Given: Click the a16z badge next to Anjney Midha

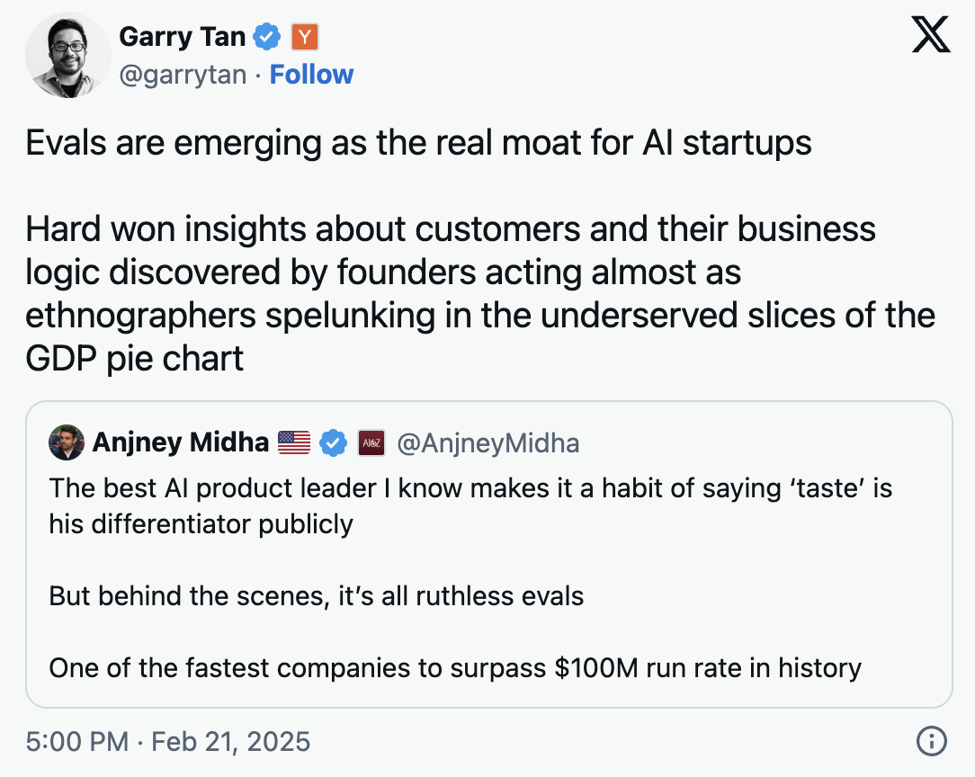Looking at the screenshot, I should click(371, 442).
